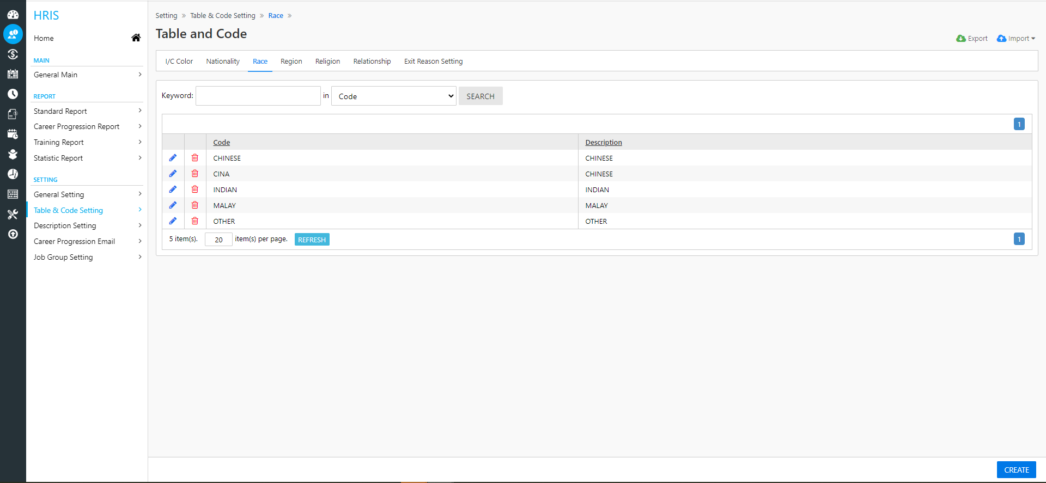Delete the OTHER row via trash icon
The width and height of the screenshot is (1046, 483).
(x=195, y=221)
